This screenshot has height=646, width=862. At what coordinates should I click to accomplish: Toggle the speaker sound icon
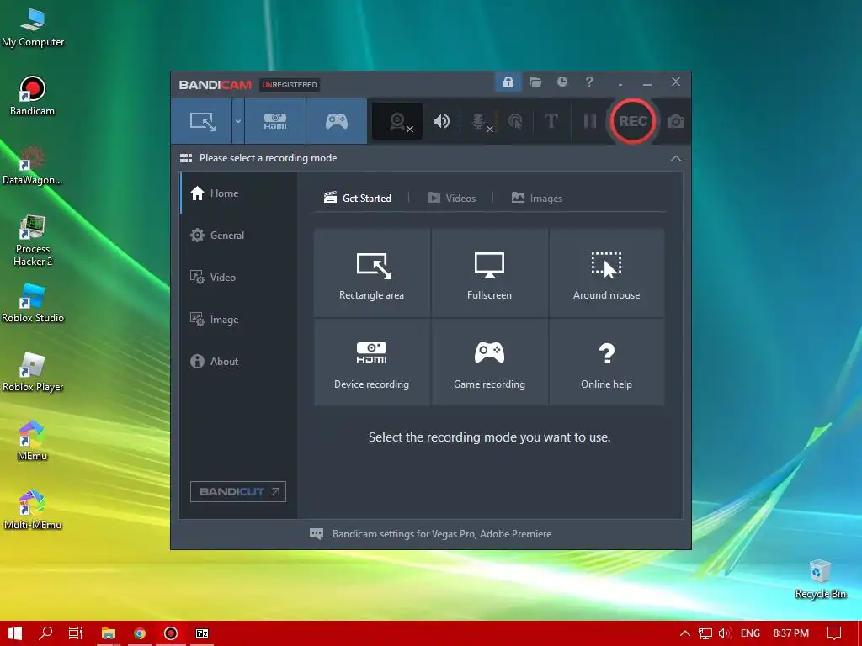(x=441, y=121)
